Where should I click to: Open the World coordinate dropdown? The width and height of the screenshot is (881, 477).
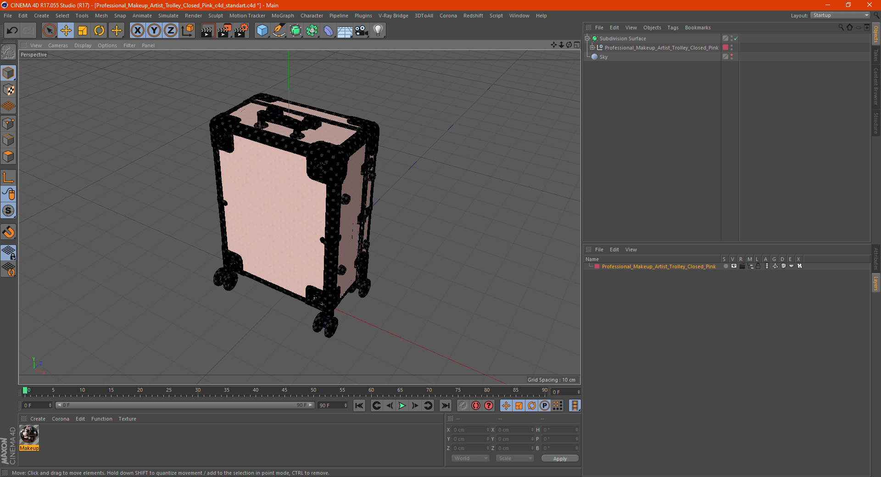click(470, 459)
